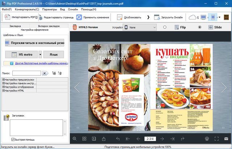The width and height of the screenshot is (232, 149).
Task: Click the print icon in viewer toolbar
Action: click(207, 139)
